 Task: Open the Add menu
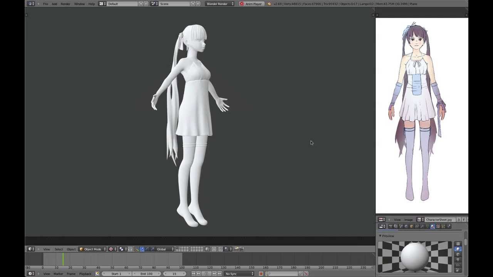tap(54, 4)
